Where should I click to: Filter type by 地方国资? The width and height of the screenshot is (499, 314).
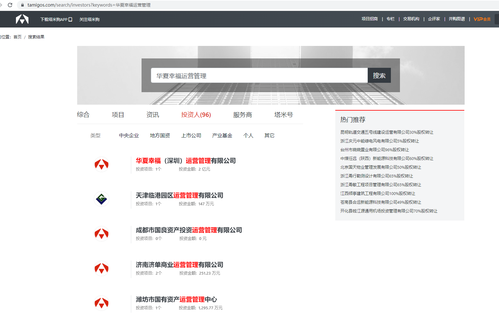pos(160,135)
